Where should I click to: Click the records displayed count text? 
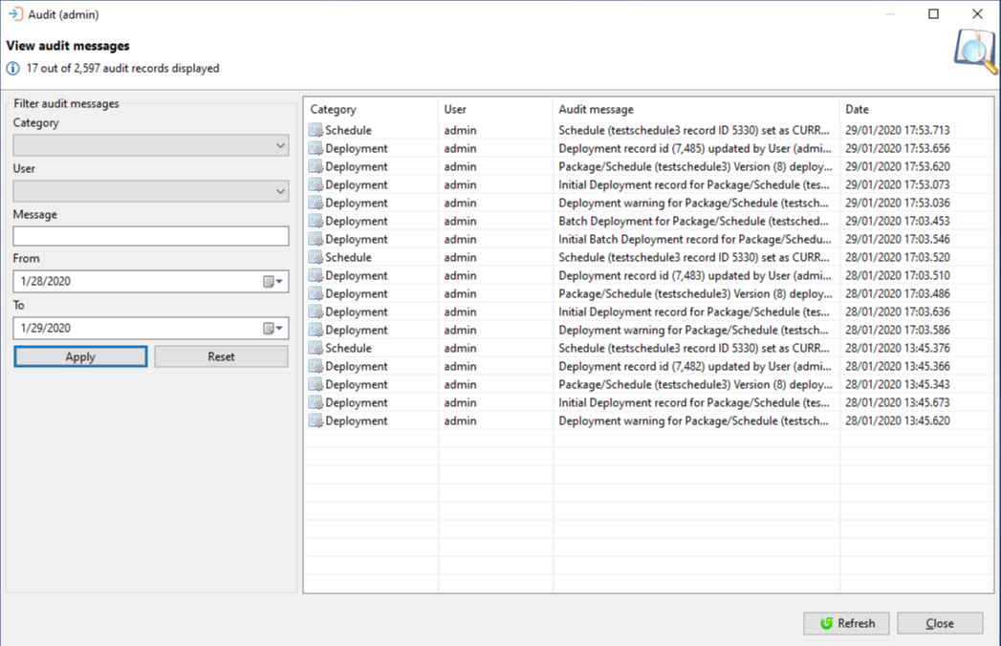point(122,68)
